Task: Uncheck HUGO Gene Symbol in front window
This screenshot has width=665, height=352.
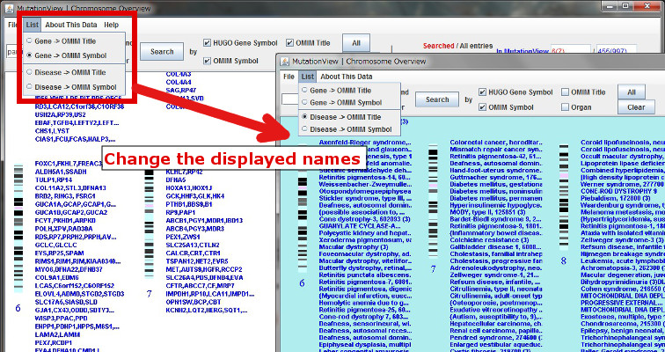Action: (483, 92)
